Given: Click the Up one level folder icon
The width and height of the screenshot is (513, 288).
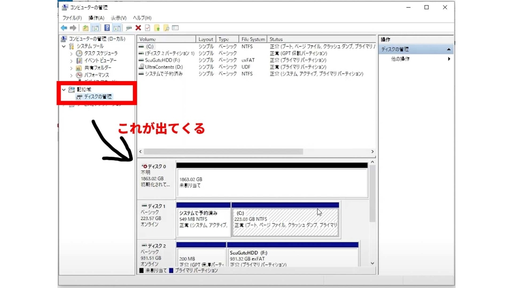Looking at the screenshot, I should click(85, 28).
